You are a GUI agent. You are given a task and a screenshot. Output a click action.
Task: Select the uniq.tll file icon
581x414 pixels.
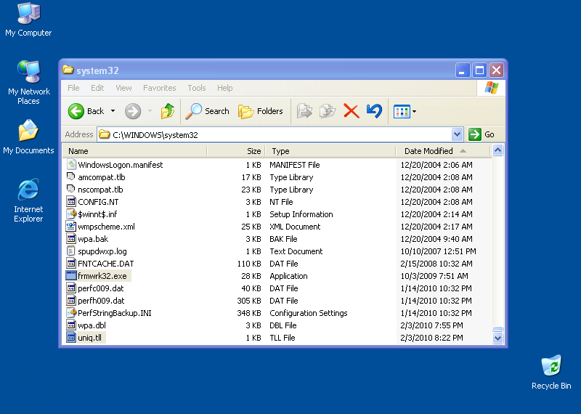coord(71,337)
